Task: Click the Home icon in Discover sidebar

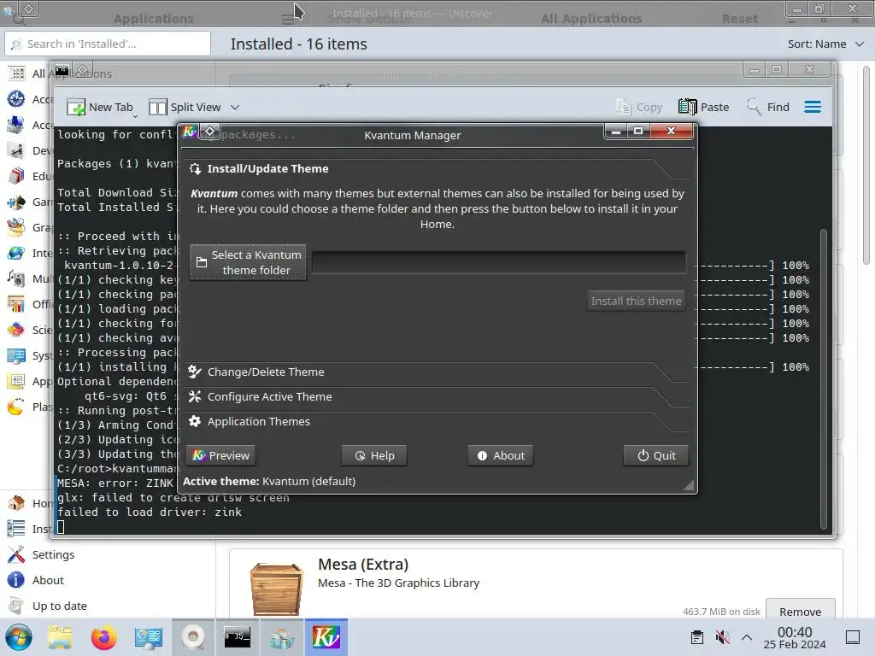Action: click(16, 503)
